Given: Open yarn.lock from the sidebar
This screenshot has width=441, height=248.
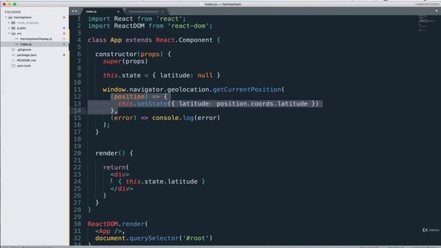Looking at the screenshot, I should [24, 65].
